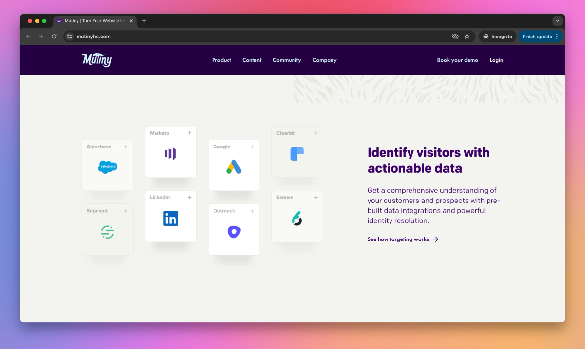Viewport: 585px width, 349px height.
Task: Reload the page with the refresh icon
Action: pos(54,37)
